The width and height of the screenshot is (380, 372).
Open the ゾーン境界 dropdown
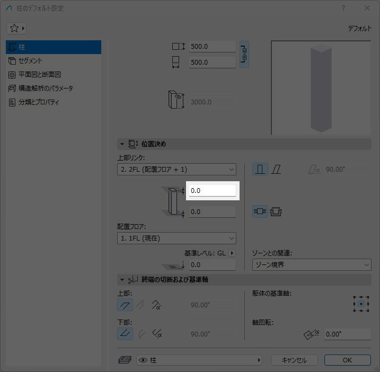[x=311, y=264]
